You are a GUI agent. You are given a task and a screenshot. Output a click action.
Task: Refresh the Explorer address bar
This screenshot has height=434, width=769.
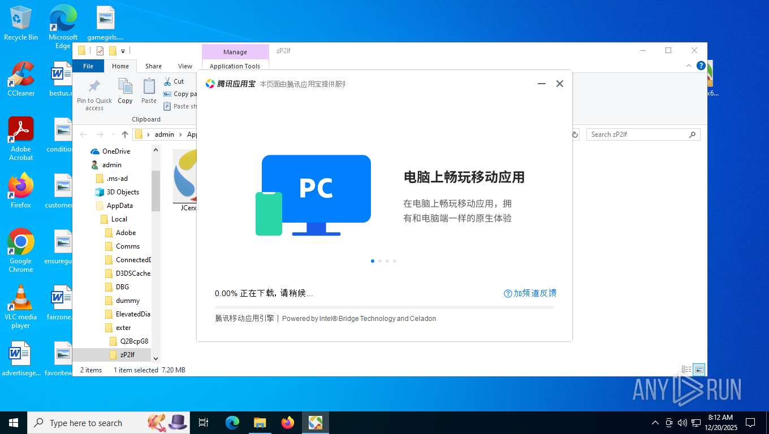point(575,134)
